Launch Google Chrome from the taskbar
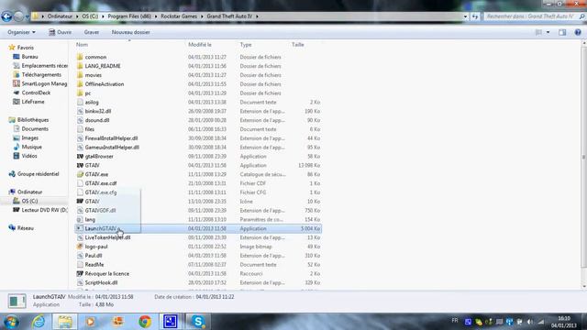This screenshot has width=587, height=330. tap(145, 322)
